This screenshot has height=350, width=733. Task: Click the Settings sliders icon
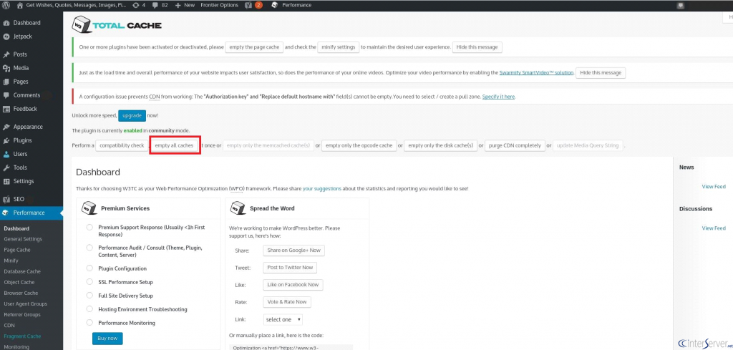tap(6, 181)
